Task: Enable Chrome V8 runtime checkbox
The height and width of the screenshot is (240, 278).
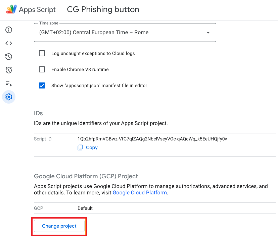Action: 42,69
